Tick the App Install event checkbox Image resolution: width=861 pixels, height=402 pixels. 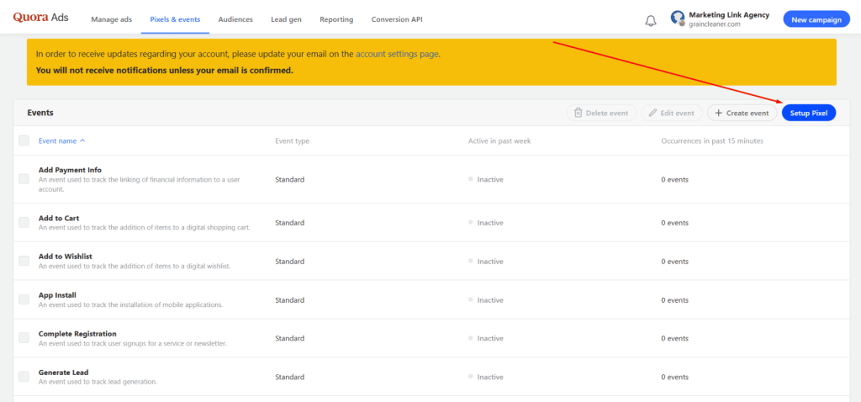pyautogui.click(x=24, y=299)
